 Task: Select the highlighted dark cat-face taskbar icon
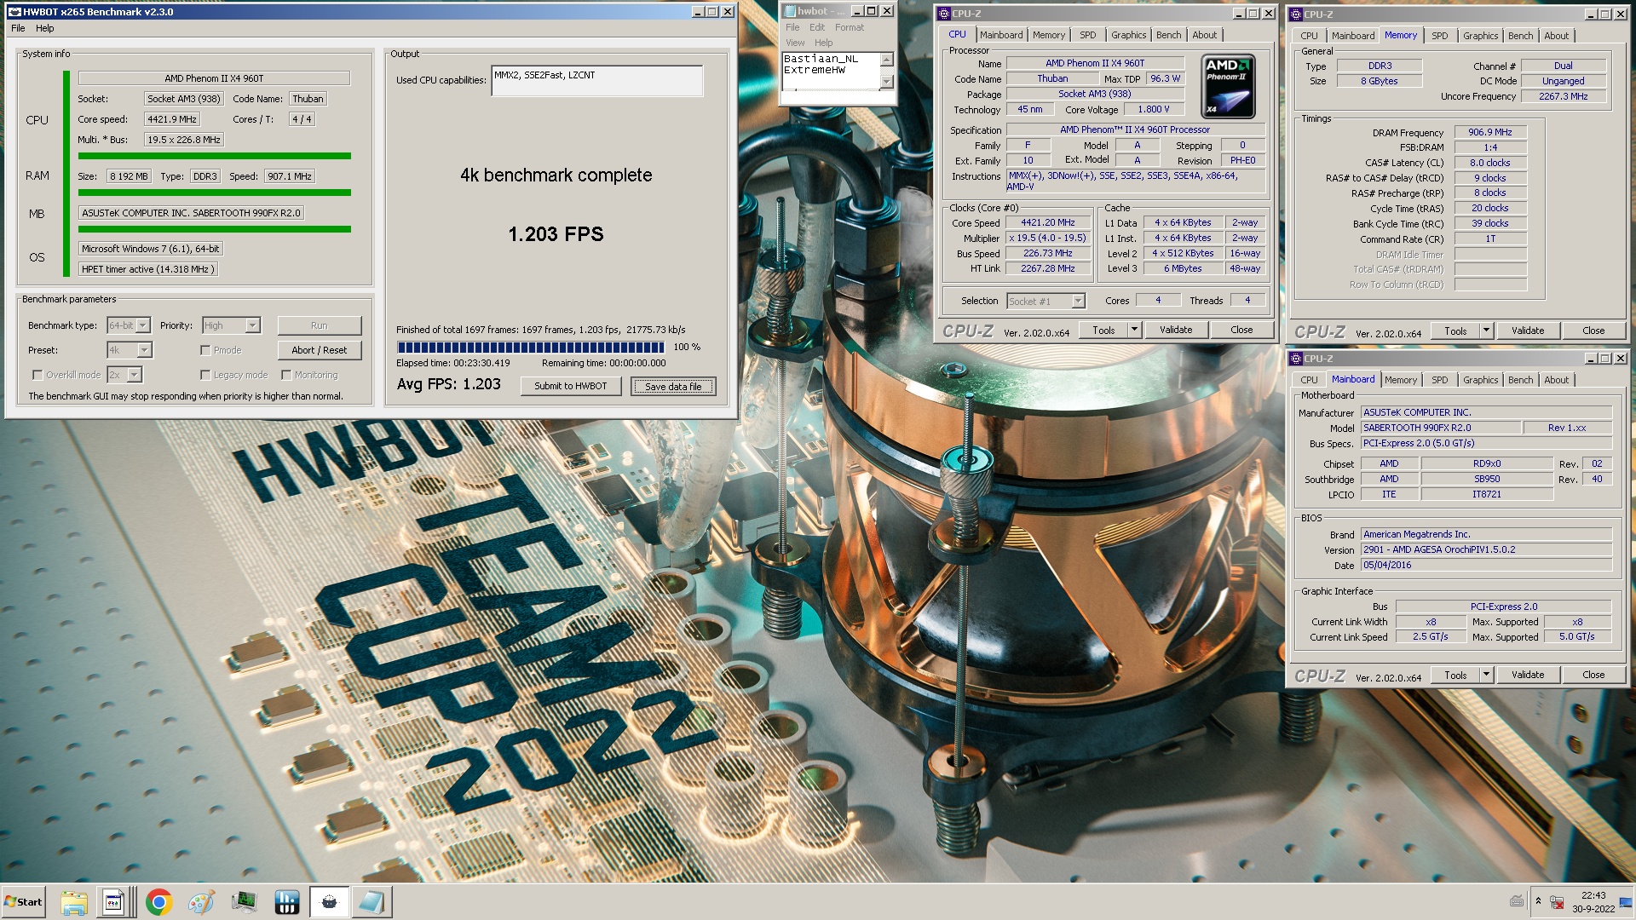pos(329,902)
